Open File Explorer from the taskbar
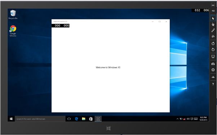217x135 pixels. tap(84, 119)
